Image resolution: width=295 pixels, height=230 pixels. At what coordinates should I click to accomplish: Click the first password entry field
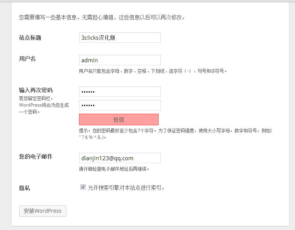(120, 92)
